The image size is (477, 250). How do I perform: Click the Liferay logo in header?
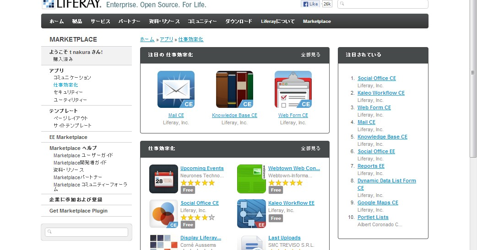coord(72,4)
